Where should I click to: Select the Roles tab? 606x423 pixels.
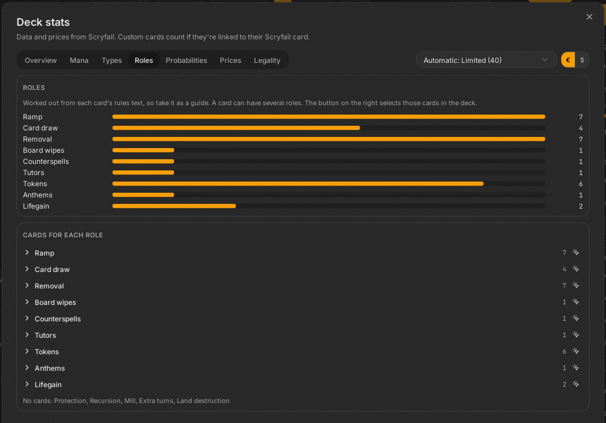[144, 60]
